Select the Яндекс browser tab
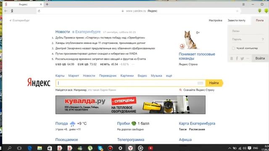 point(23,5)
